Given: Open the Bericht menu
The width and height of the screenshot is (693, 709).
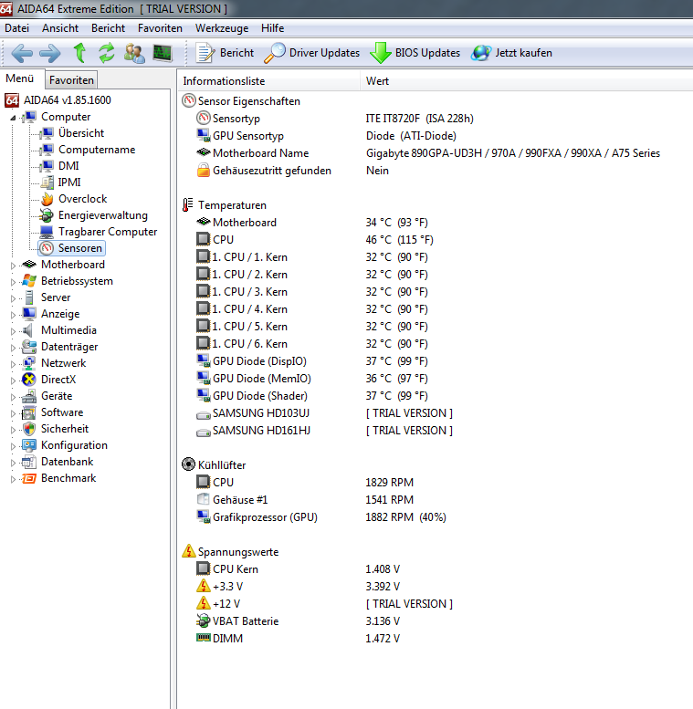Looking at the screenshot, I should [x=108, y=28].
